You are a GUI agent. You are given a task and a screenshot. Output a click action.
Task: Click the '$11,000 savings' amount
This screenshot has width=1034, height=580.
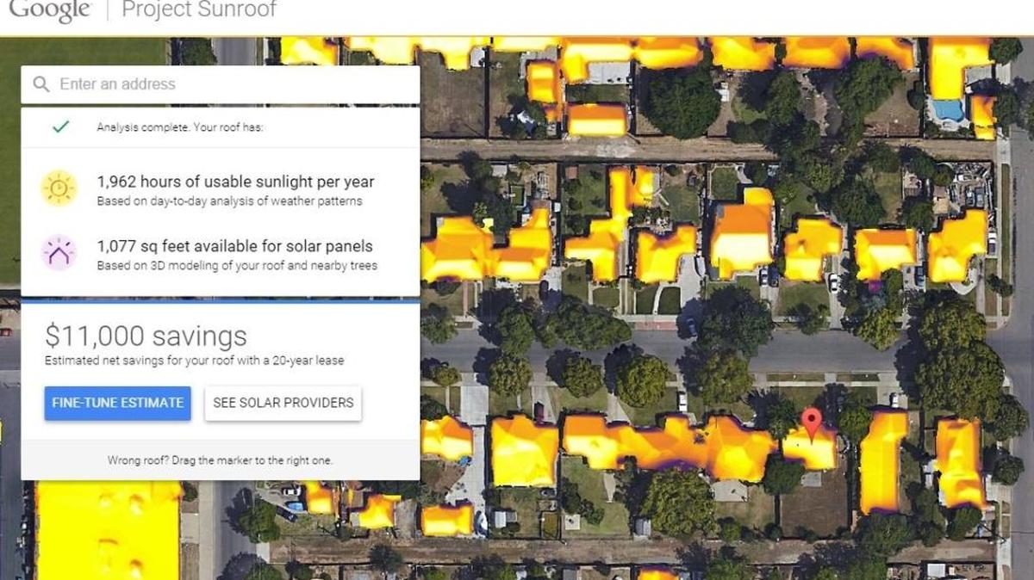[x=146, y=336]
